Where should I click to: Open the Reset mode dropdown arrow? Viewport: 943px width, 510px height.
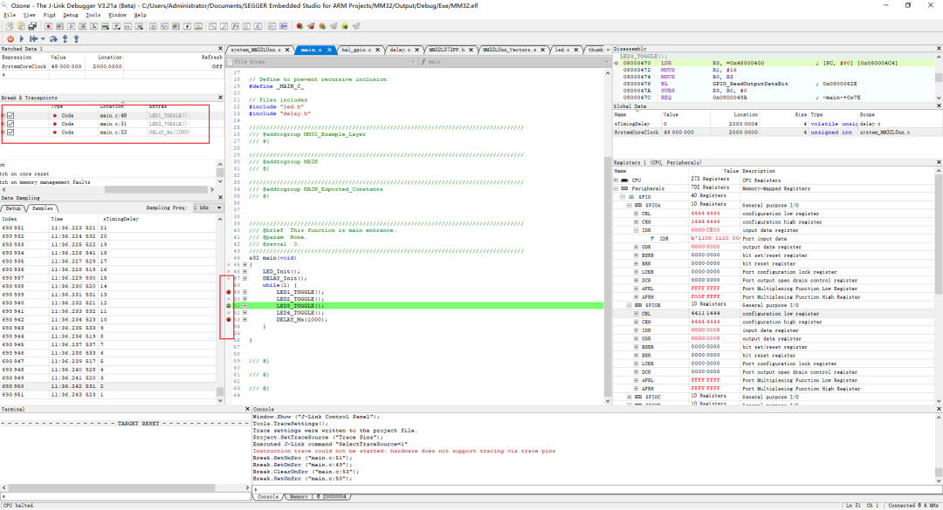click(x=43, y=39)
